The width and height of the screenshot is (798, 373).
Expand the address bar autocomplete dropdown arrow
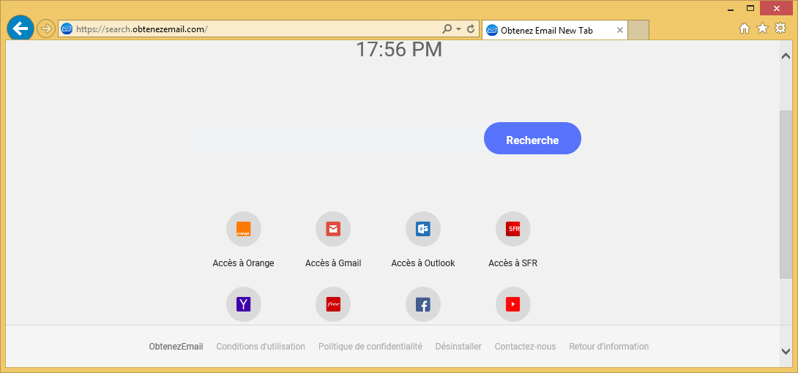point(458,30)
